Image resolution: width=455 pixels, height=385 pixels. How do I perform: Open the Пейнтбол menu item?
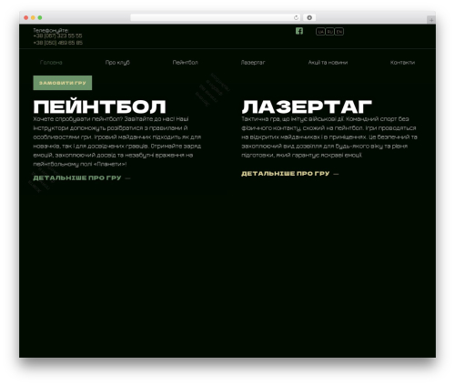185,63
